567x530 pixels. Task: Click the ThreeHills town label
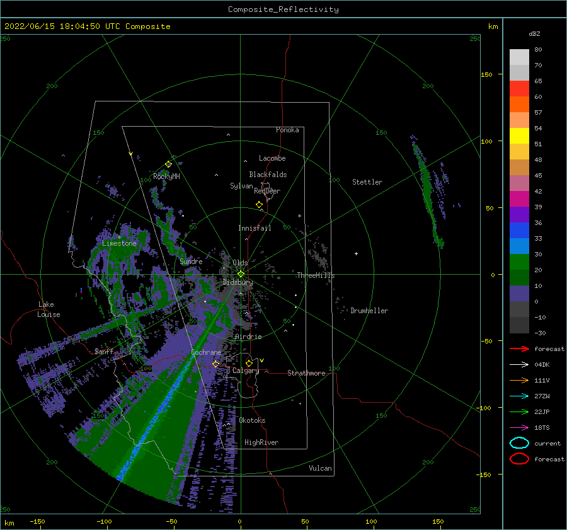coord(316,275)
